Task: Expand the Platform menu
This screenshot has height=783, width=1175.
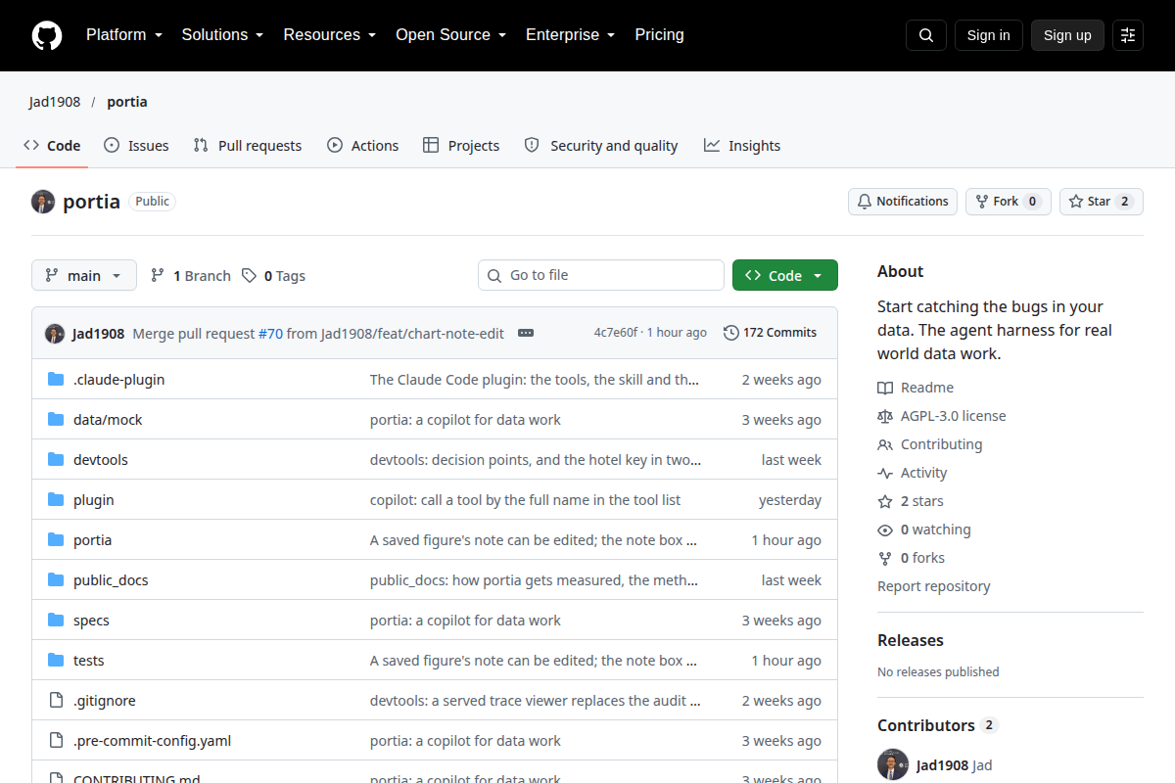Action: tap(123, 35)
